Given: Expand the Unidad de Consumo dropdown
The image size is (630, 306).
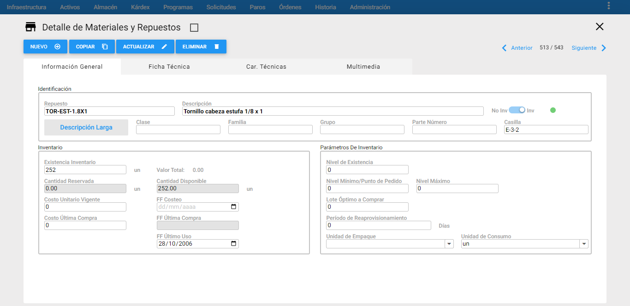Looking at the screenshot, I should pos(584,244).
